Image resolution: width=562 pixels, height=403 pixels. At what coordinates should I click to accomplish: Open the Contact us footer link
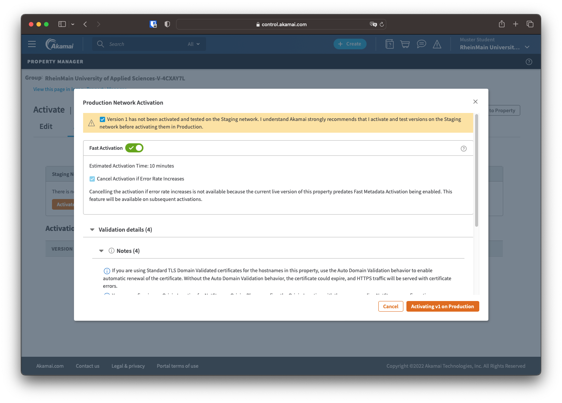[x=88, y=366]
